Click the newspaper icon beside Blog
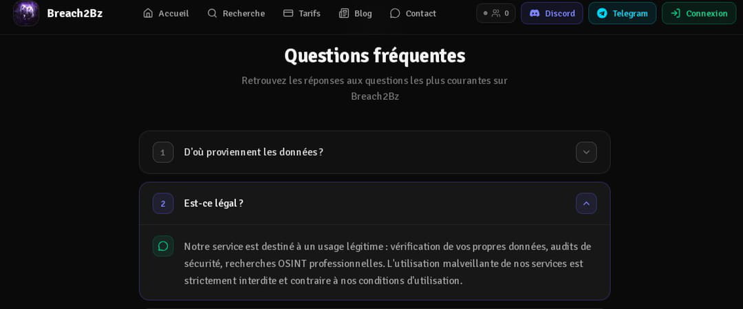Viewport: 743px width, 309px height. point(344,13)
